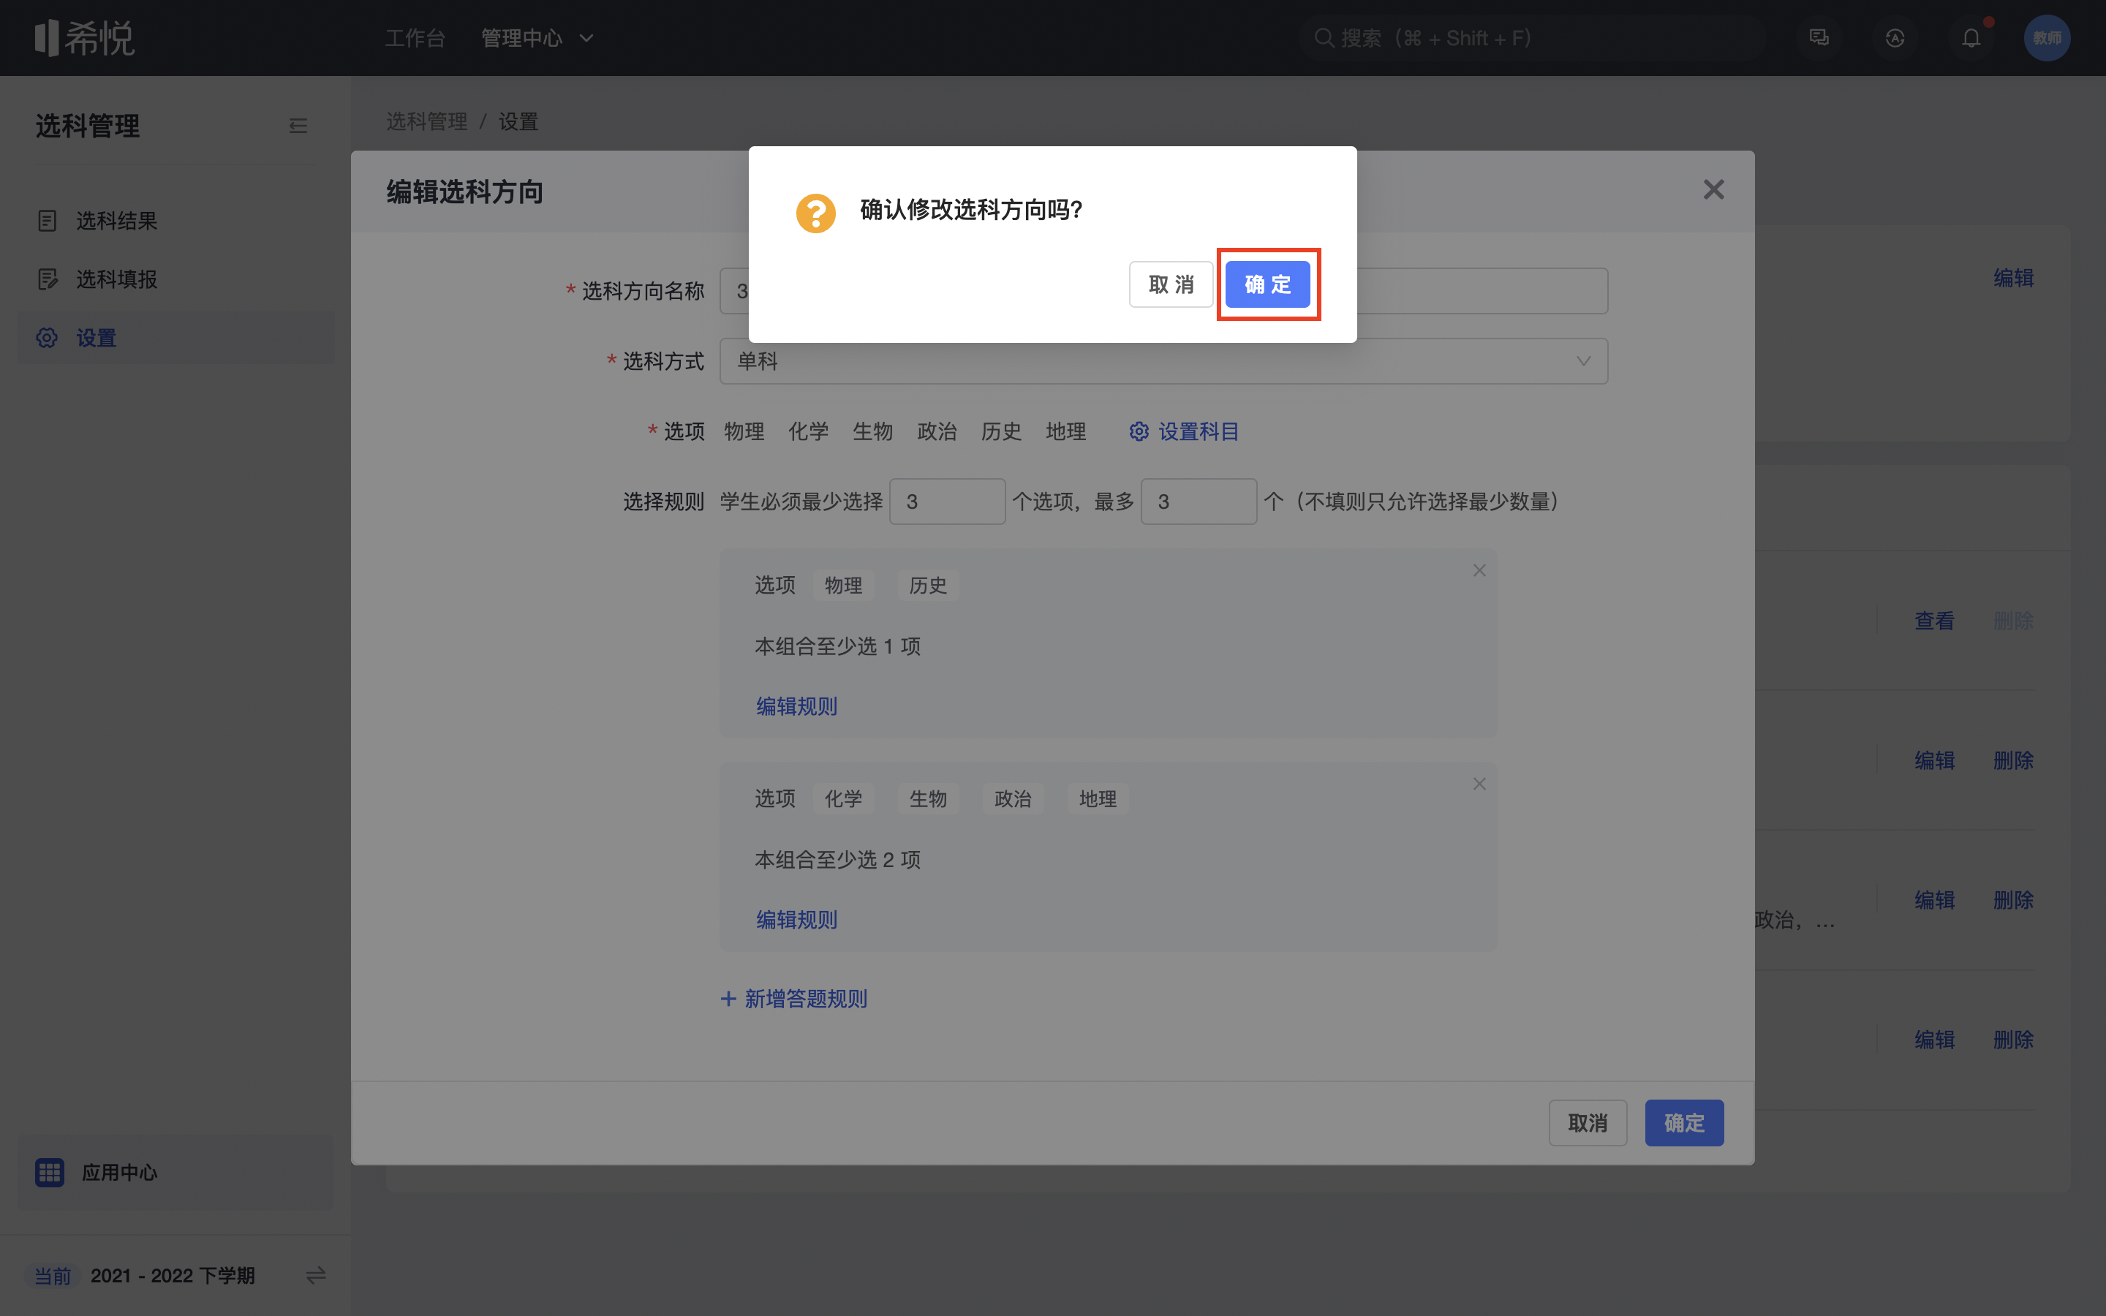
Task: Click the gear icon next to 设置科目
Action: tap(1139, 431)
